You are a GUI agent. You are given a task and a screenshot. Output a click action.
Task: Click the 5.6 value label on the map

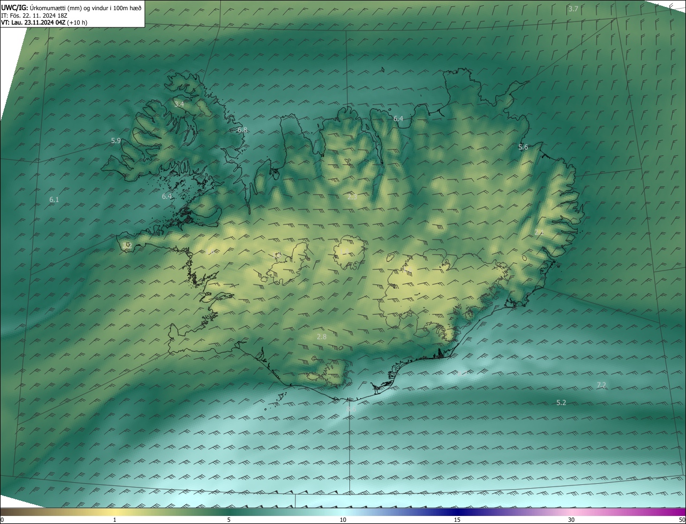coord(523,147)
